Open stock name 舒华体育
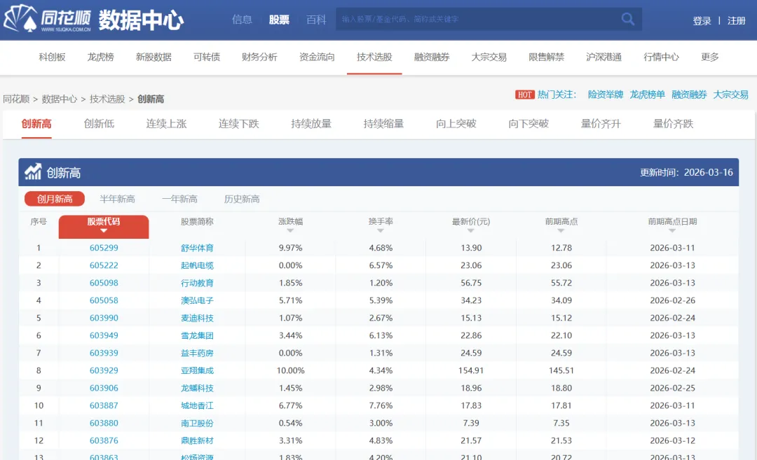Screen dimensions: 757x460 click(x=197, y=248)
